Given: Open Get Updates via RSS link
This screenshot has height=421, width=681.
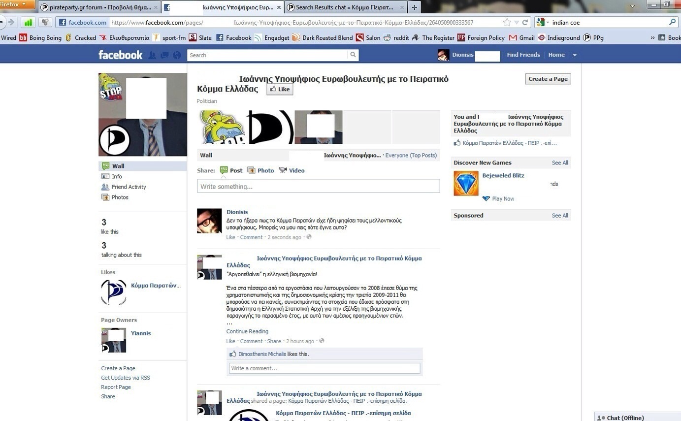Looking at the screenshot, I should tap(126, 378).
